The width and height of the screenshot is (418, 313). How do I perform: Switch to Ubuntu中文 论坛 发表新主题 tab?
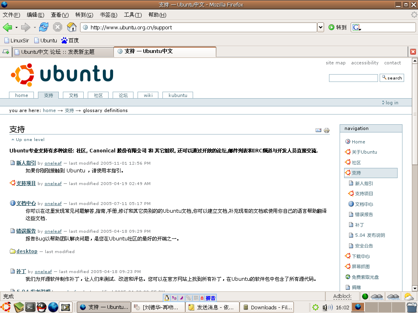pos(63,52)
